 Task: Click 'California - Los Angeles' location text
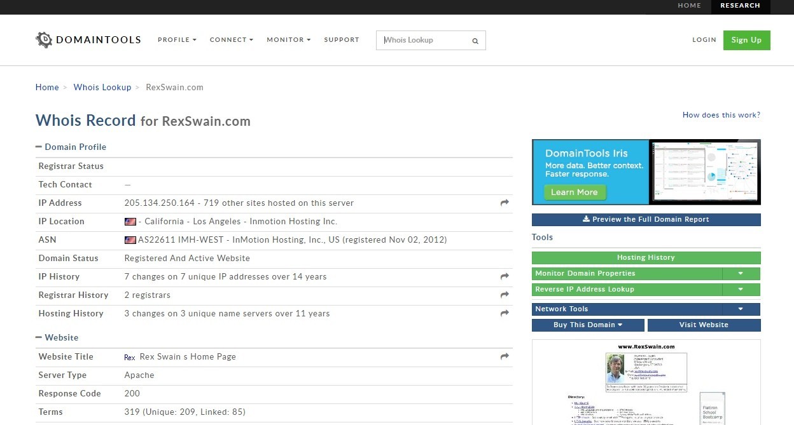coord(193,222)
